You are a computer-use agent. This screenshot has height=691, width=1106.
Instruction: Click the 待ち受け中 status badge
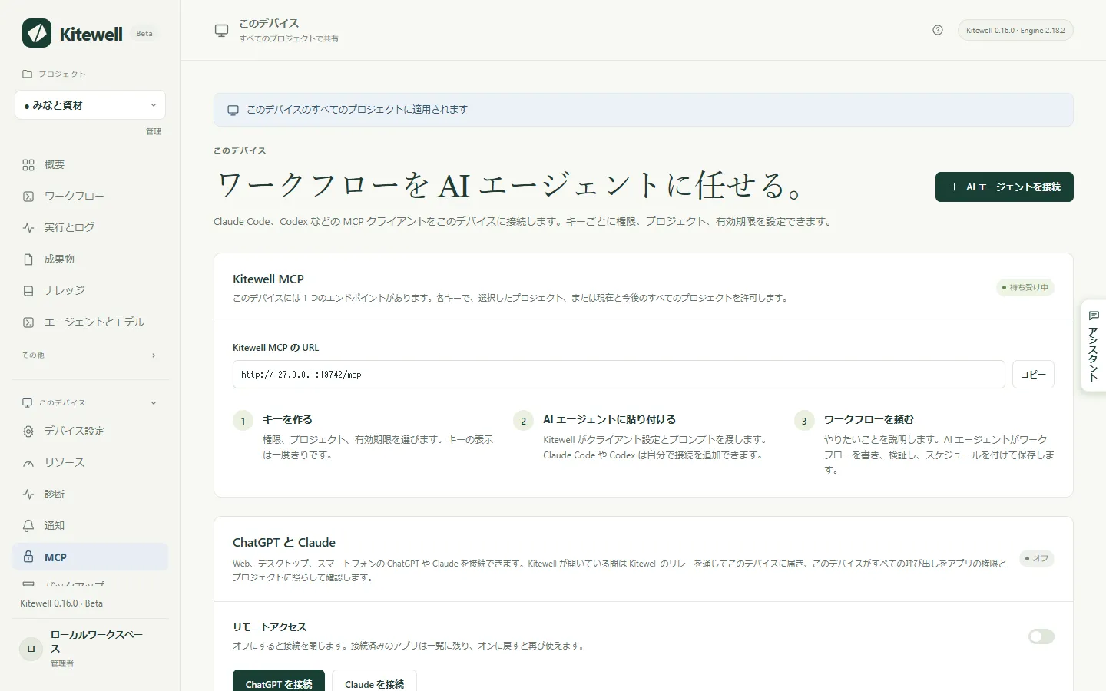point(1025,288)
